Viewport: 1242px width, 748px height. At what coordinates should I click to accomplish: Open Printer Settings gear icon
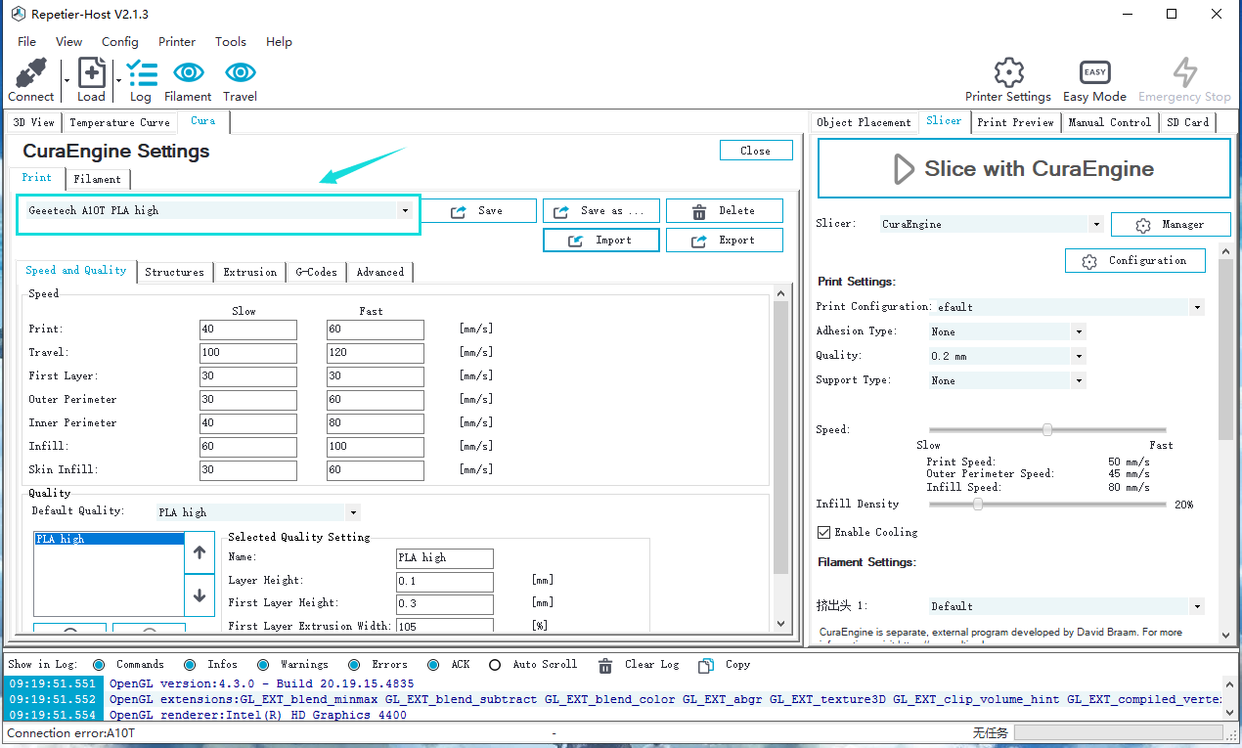[x=1007, y=73]
